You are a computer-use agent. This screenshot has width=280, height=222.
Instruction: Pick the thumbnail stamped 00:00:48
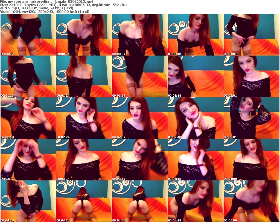click(196, 35)
